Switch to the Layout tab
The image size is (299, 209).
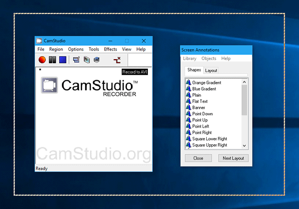(x=211, y=71)
